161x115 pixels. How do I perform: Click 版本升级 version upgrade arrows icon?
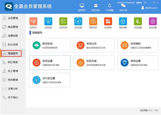point(123,7)
